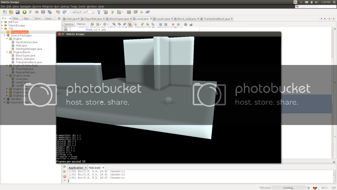Screen dimensions: 337x190
Task: Click the Undo arrow in the toolbar
Action: coord(58,12)
